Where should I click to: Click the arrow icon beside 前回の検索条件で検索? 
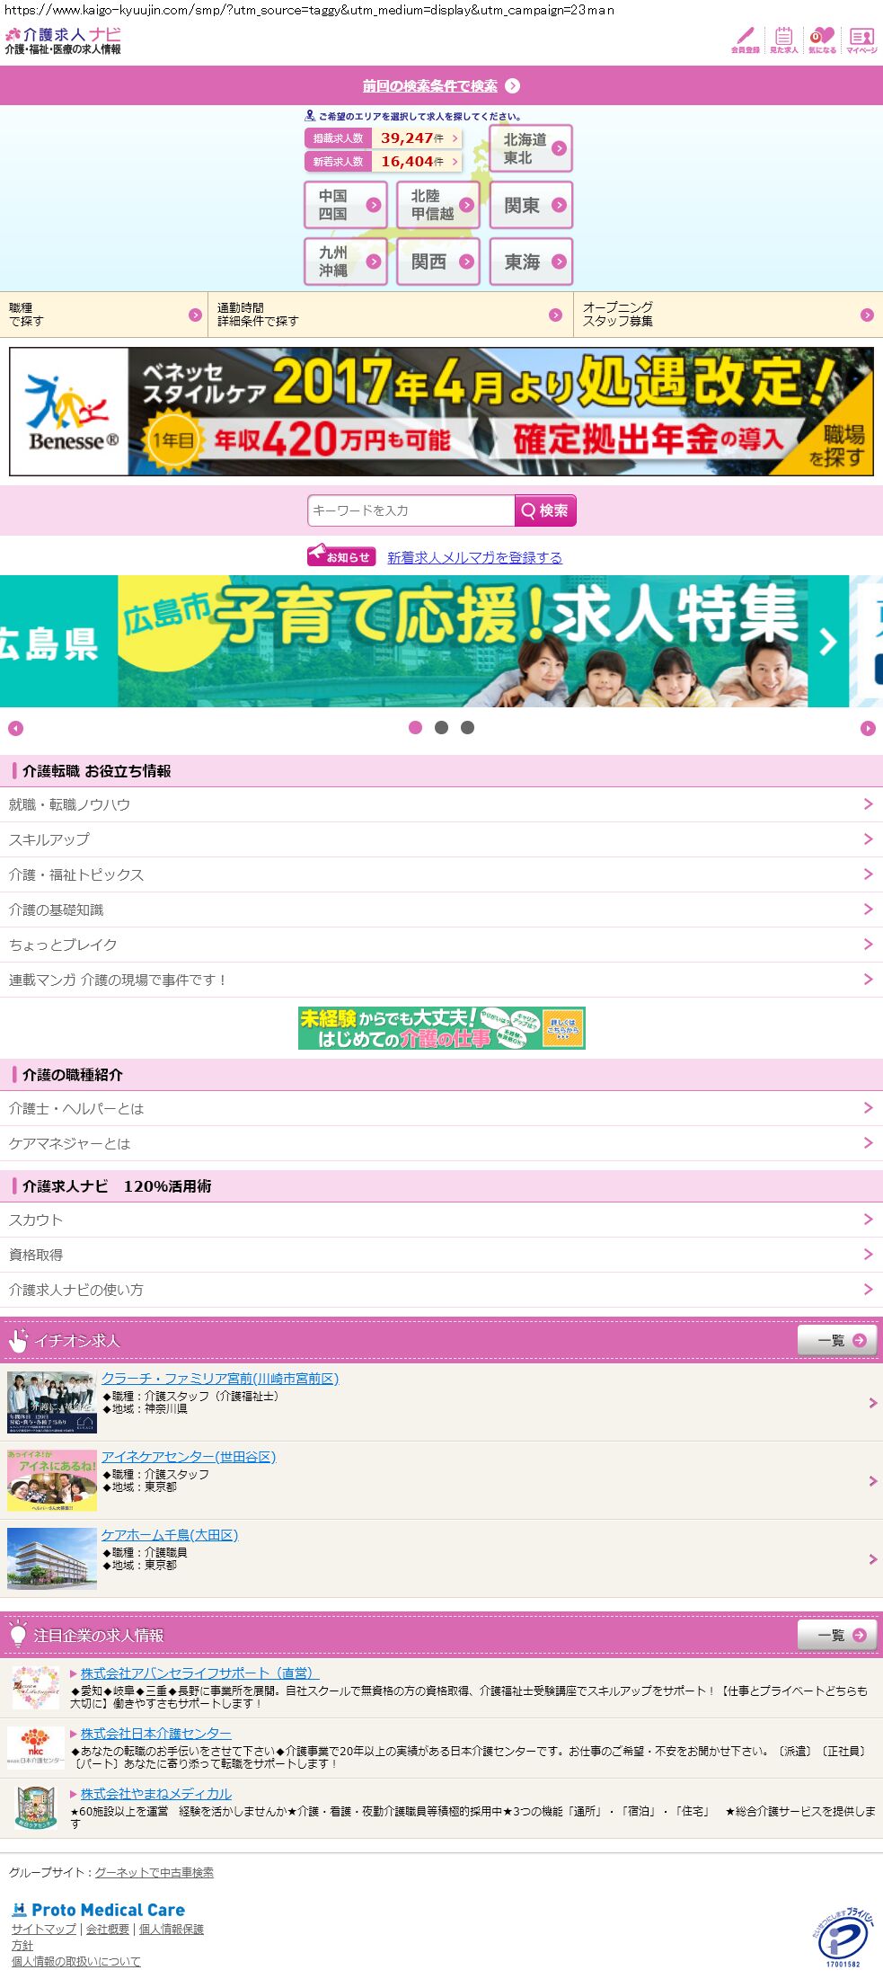coord(512,86)
